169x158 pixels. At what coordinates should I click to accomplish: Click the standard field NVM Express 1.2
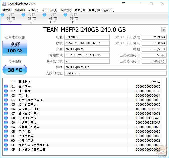(116, 67)
